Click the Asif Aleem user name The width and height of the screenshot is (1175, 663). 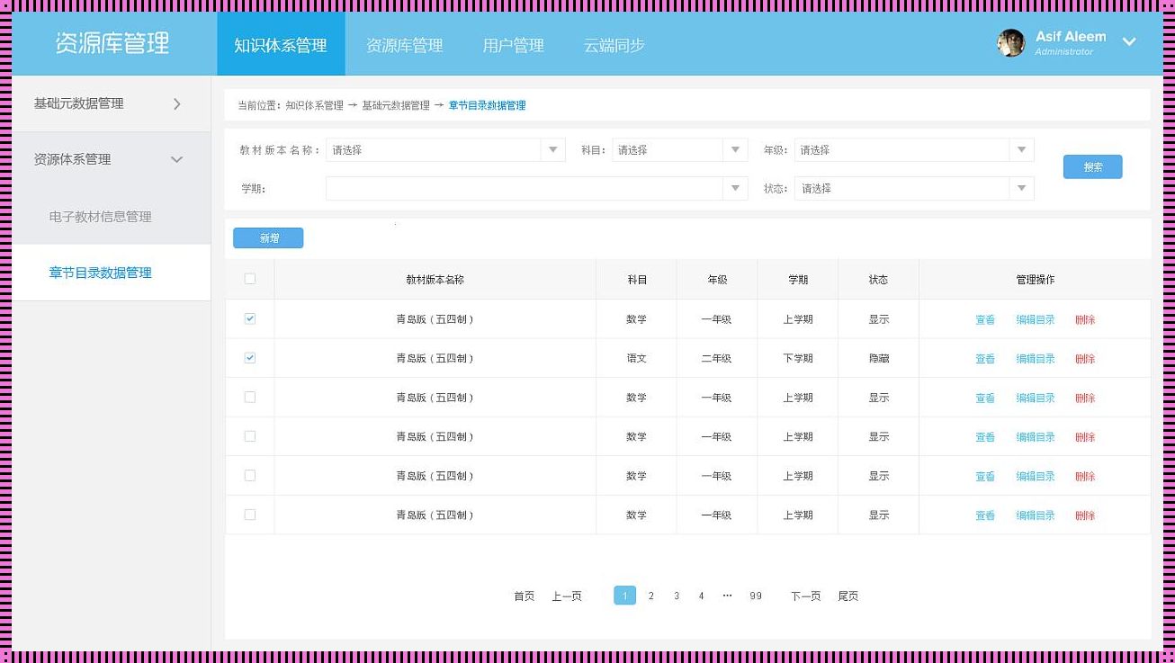(1071, 37)
